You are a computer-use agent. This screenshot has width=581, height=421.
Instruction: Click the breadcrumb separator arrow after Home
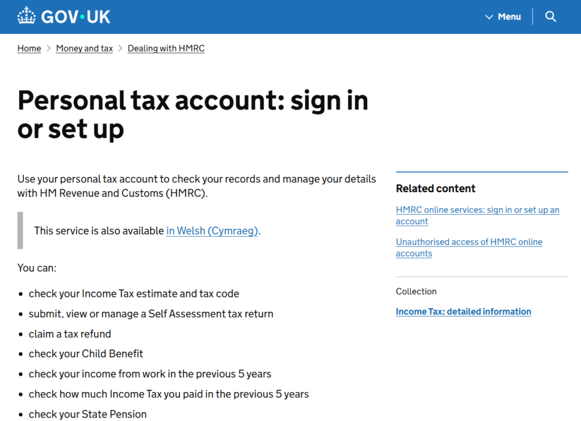pos(48,49)
